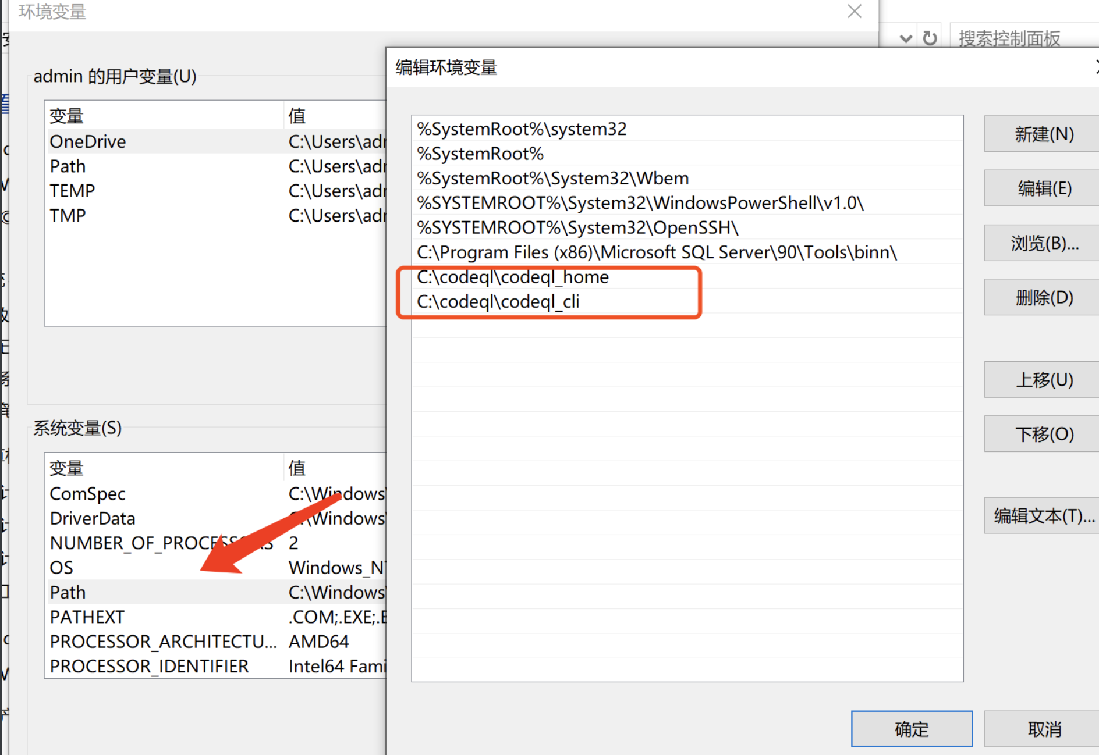Open the address bar dropdown chevron
1099x755 pixels.
(905, 38)
